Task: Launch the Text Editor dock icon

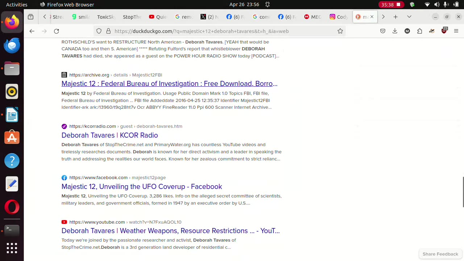Action: [12, 184]
